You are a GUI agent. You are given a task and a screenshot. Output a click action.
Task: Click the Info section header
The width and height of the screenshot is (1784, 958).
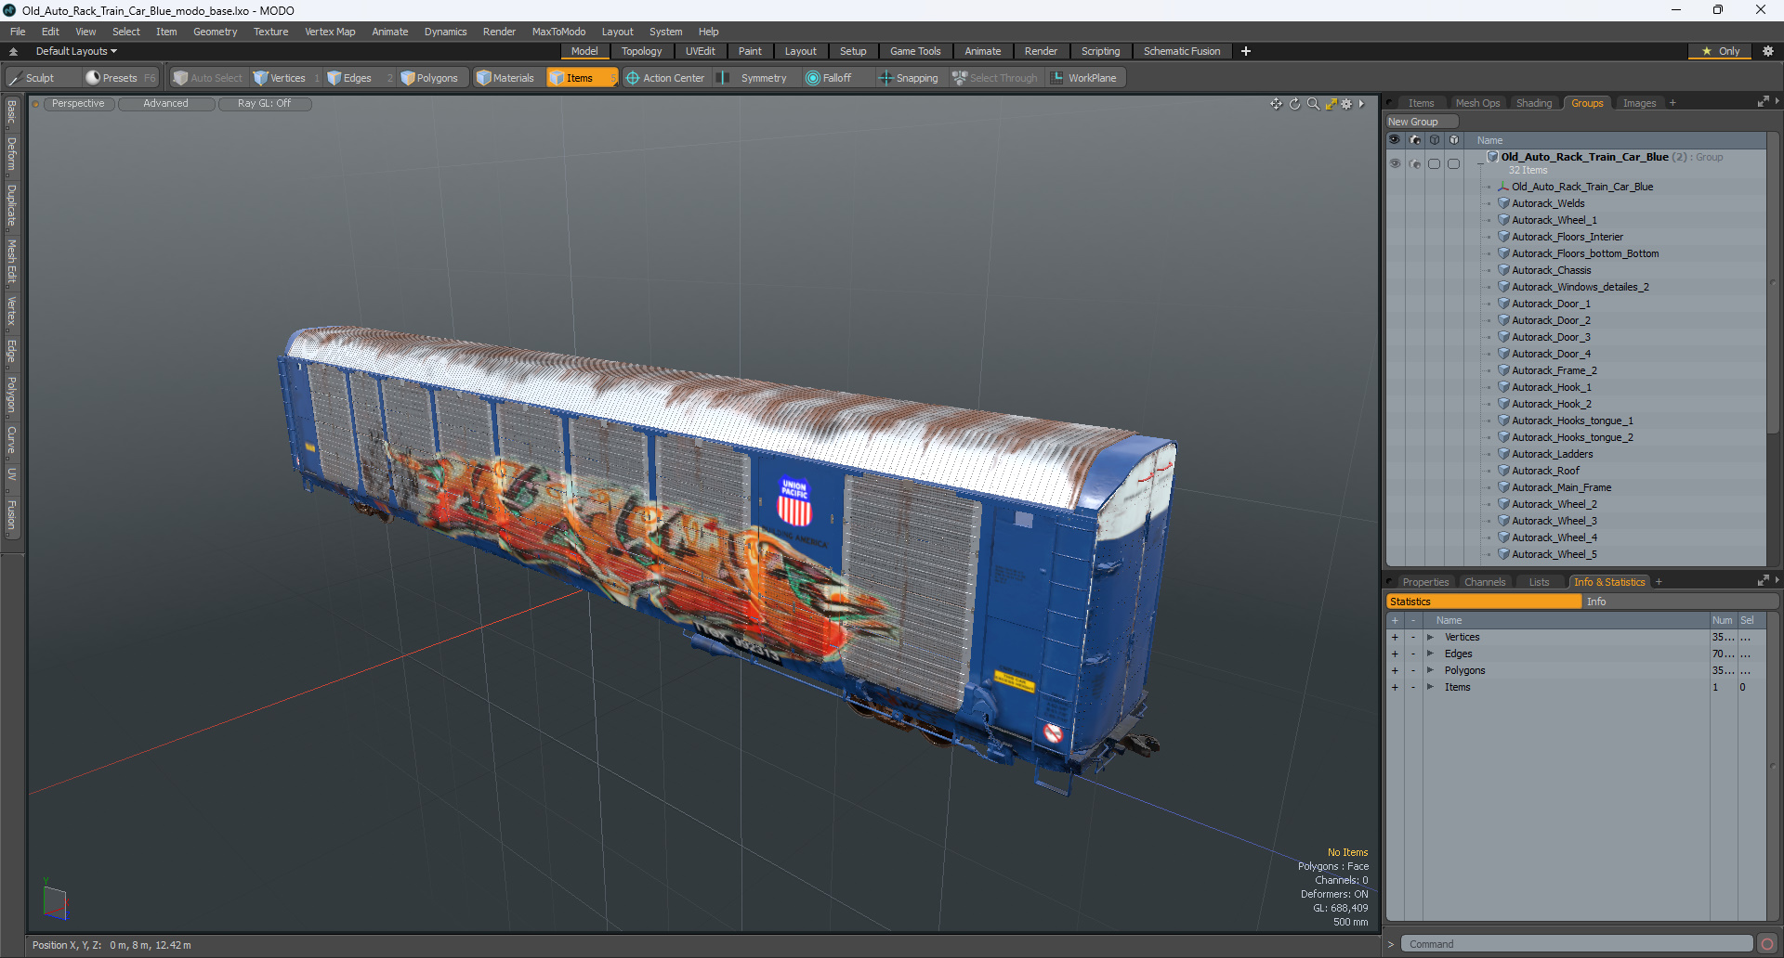(x=1682, y=602)
